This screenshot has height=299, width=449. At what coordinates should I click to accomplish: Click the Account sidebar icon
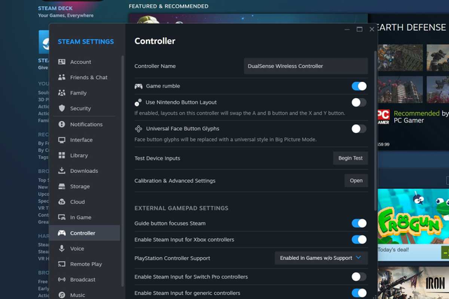click(x=62, y=62)
